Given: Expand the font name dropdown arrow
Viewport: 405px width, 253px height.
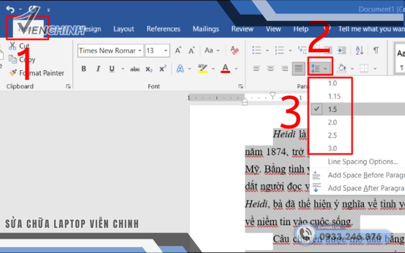Looking at the screenshot, I should [140, 51].
